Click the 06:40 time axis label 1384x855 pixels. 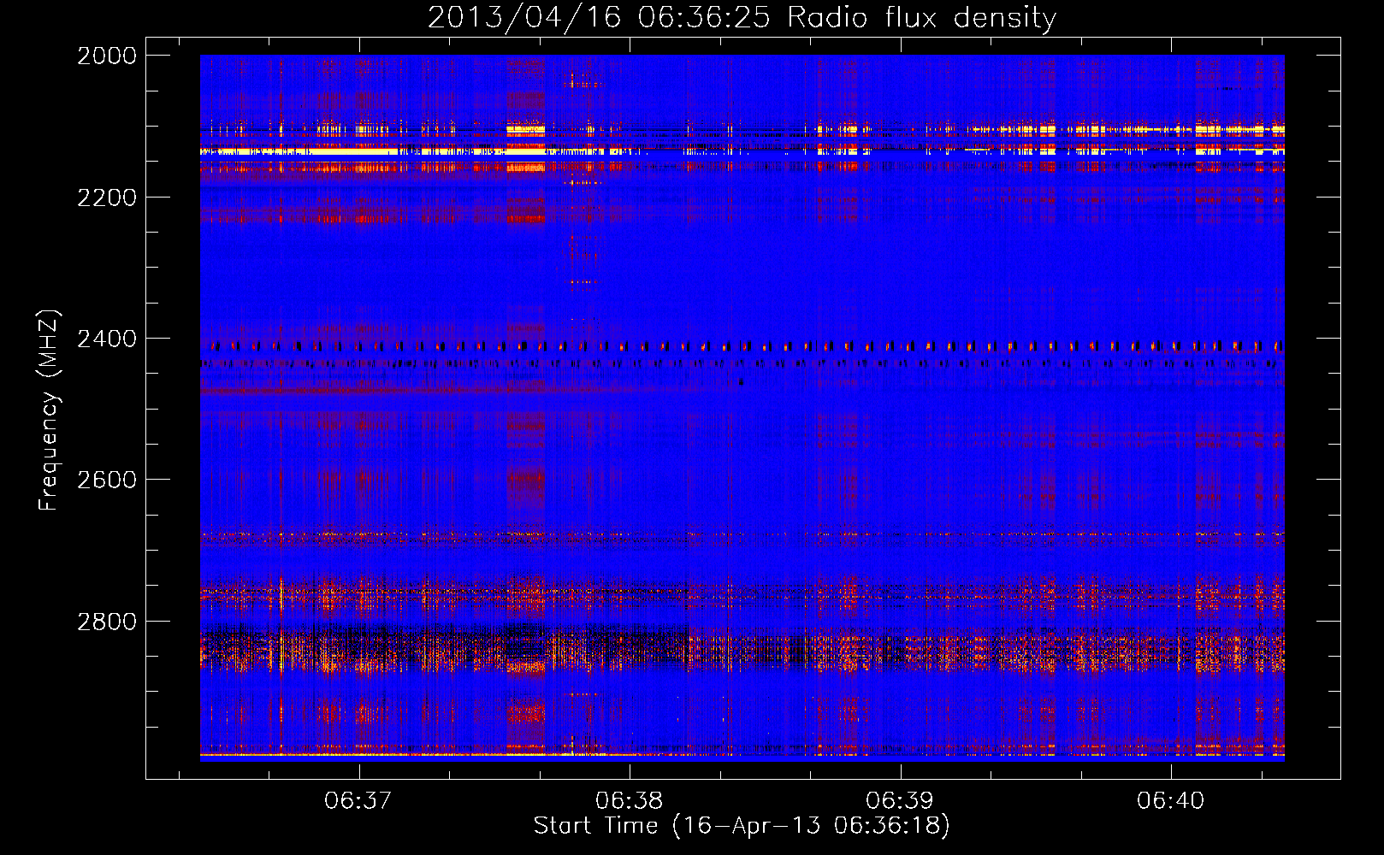coord(1170,800)
